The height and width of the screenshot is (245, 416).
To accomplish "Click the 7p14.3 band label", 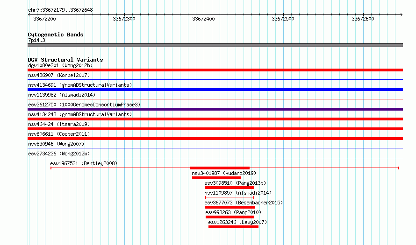I will 36,41.
